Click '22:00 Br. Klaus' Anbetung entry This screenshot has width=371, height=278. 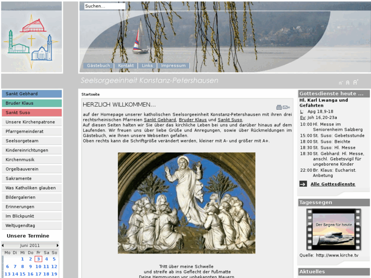coord(328,173)
